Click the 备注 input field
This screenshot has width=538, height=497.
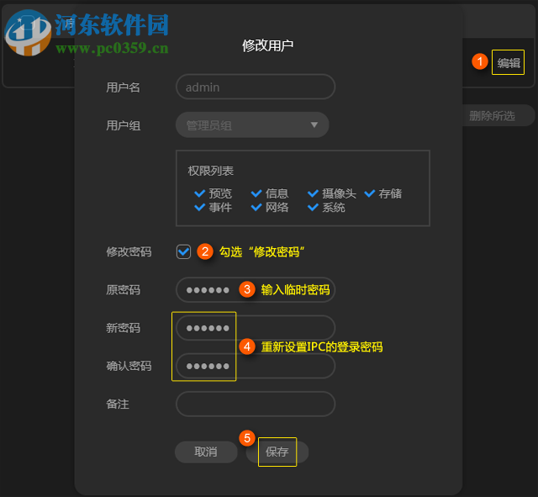pyautogui.click(x=256, y=404)
